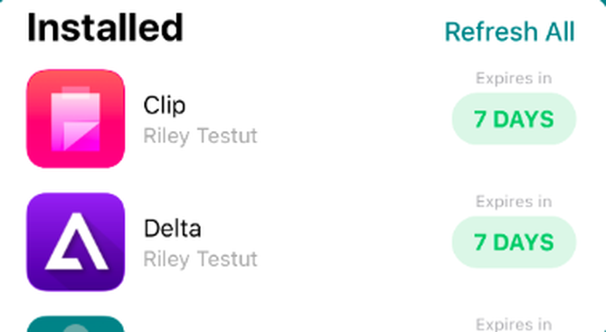Click the grey circle in the teal icon
Image resolution: width=606 pixels, height=332 pixels.
76,328
